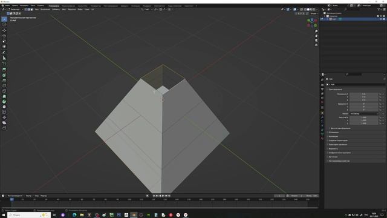
Task: Open the Опции dropdown in the viewport
Action: tap(314, 13)
